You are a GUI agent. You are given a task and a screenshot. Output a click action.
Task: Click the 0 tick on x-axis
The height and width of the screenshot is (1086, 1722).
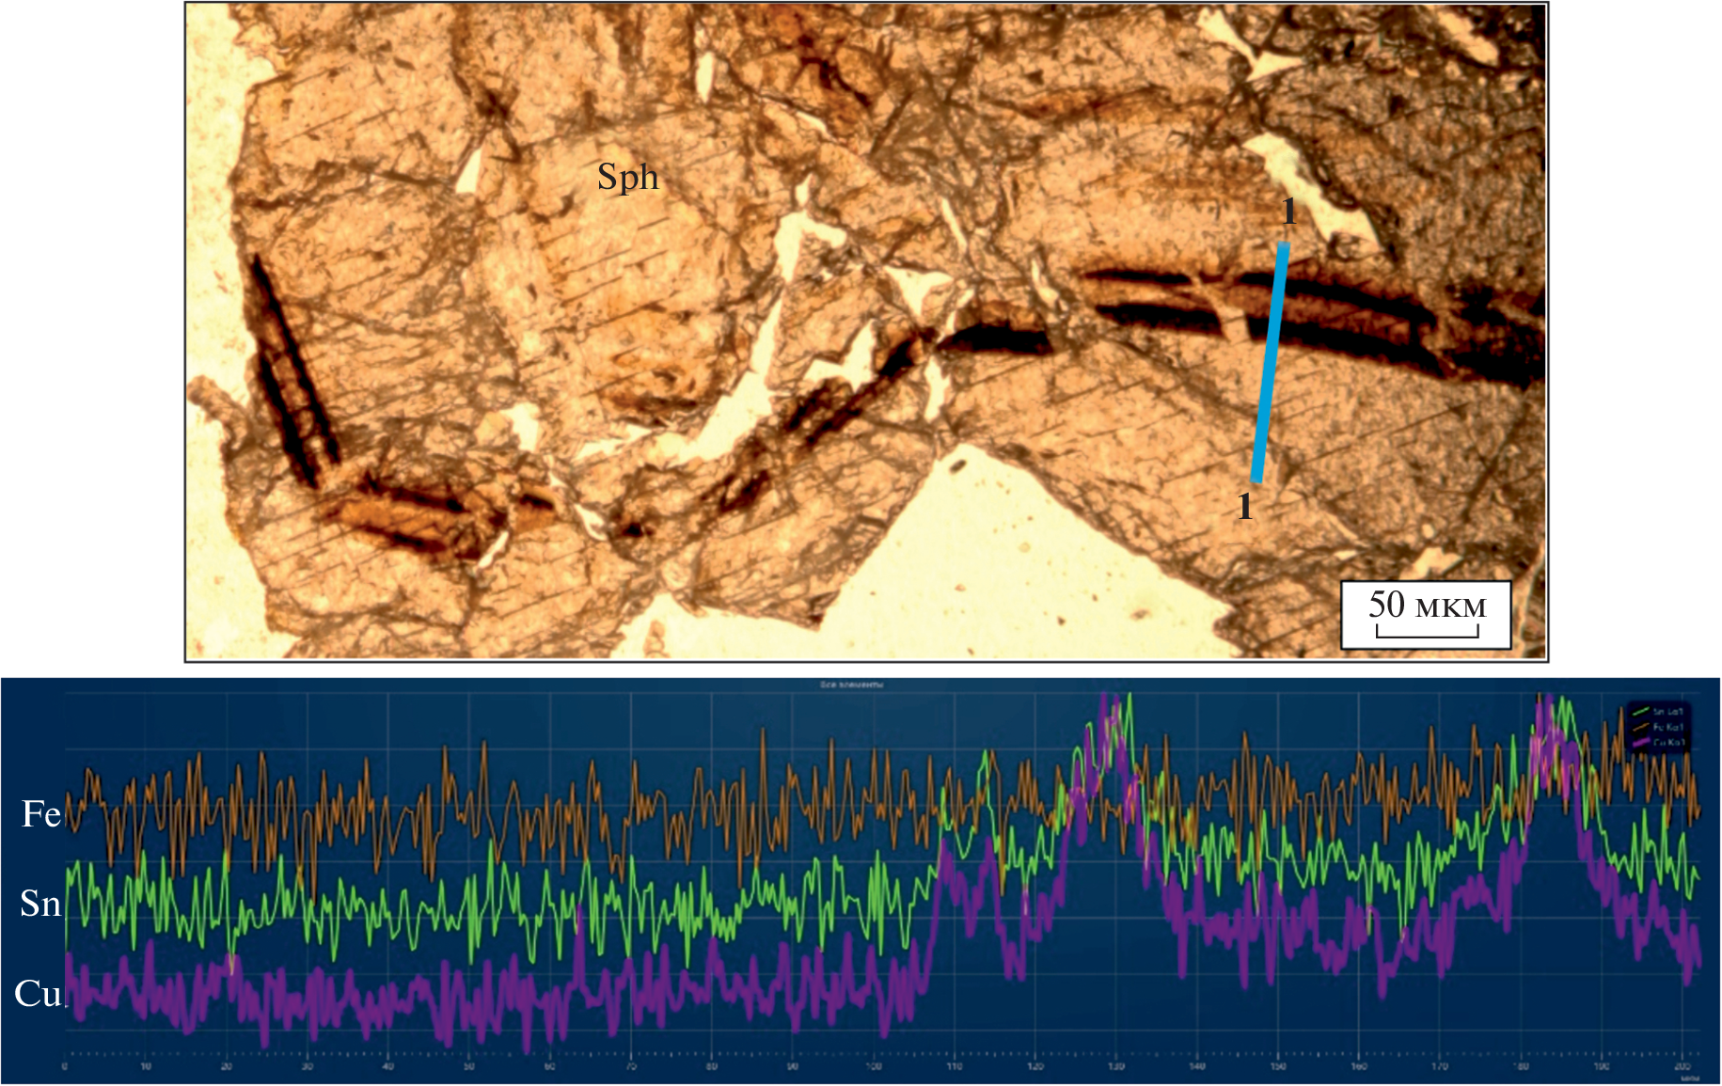(x=65, y=1066)
